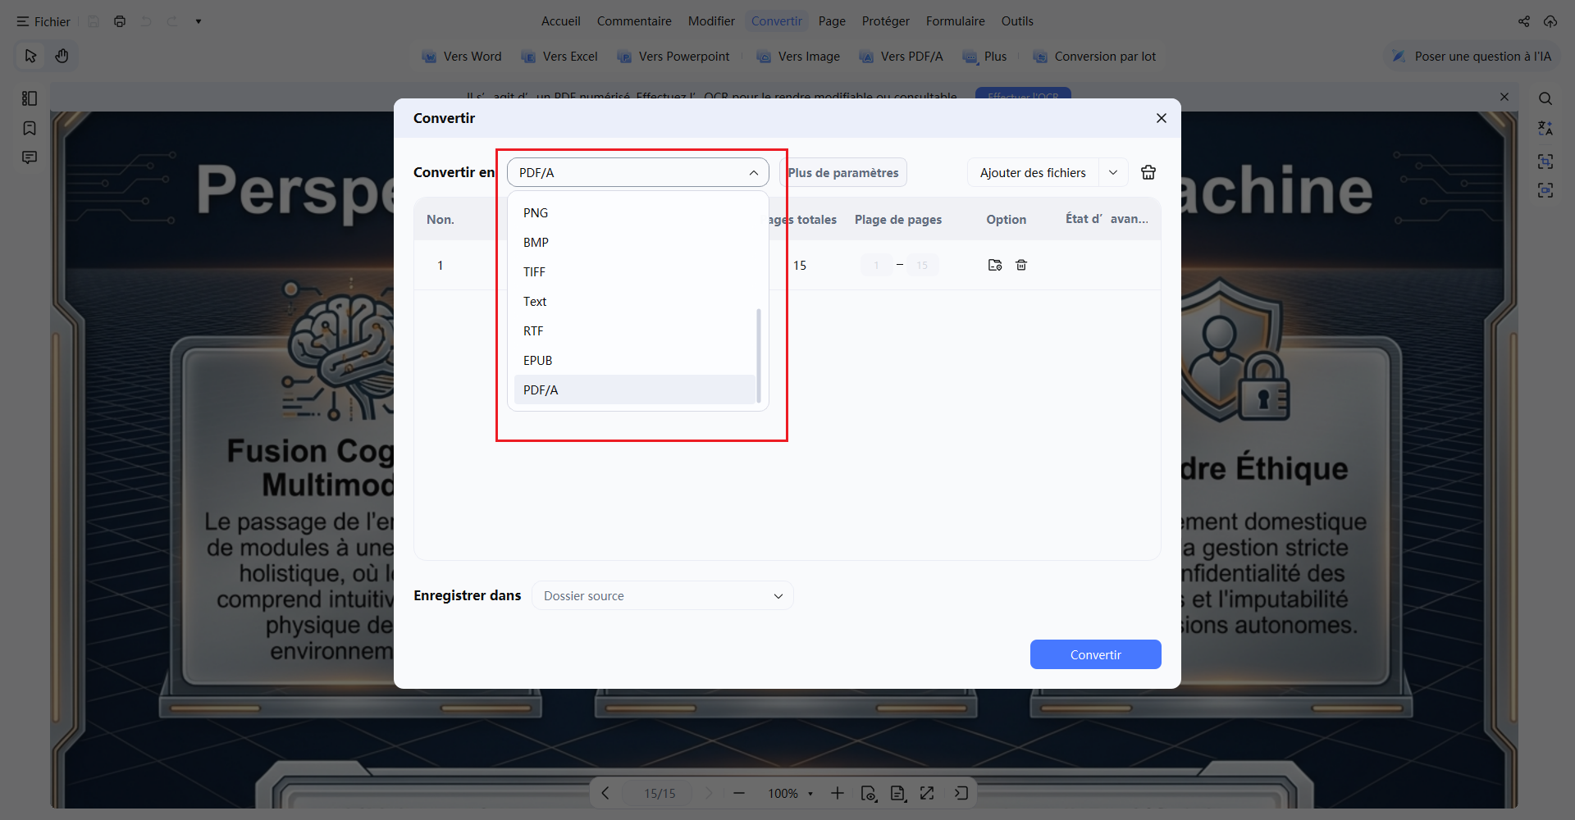1575x820 pixels.
Task: Choose BMP from format list
Action: [x=635, y=242]
